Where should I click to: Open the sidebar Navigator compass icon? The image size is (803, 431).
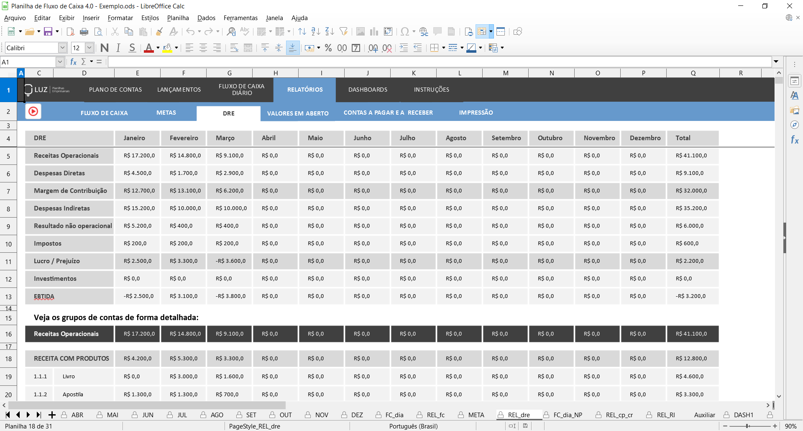(794, 125)
